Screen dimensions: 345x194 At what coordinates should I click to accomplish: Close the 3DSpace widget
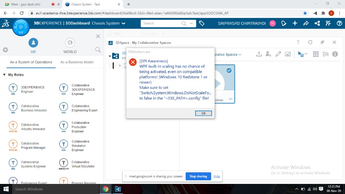point(334,42)
